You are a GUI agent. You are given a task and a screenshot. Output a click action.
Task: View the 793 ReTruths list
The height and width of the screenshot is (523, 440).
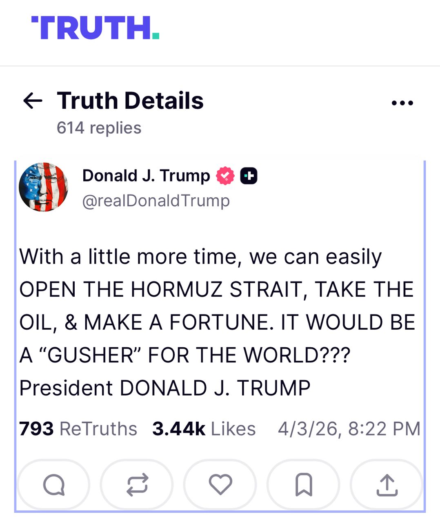click(x=78, y=429)
